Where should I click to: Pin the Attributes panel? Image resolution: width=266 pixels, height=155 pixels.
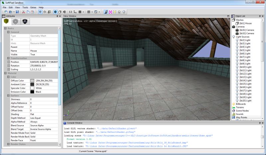coord(57,16)
